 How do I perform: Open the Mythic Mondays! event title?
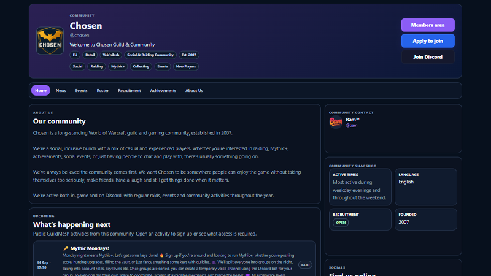(90, 248)
